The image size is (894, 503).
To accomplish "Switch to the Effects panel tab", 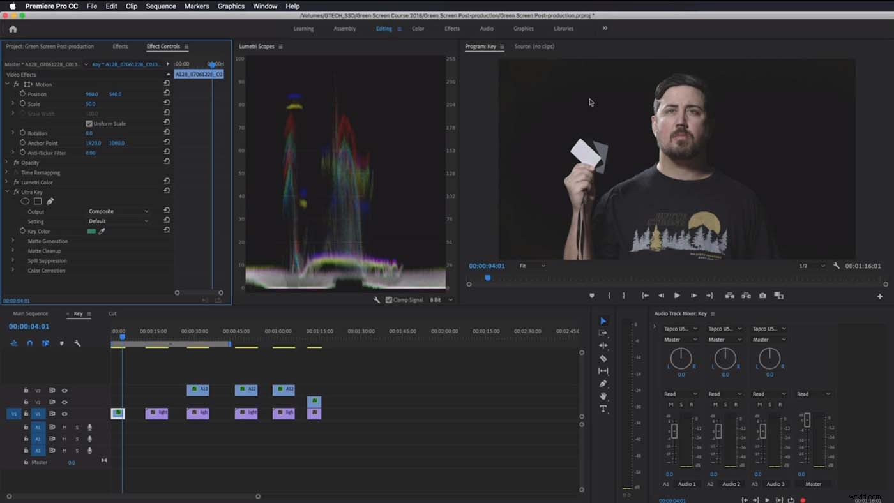I will 121,46.
